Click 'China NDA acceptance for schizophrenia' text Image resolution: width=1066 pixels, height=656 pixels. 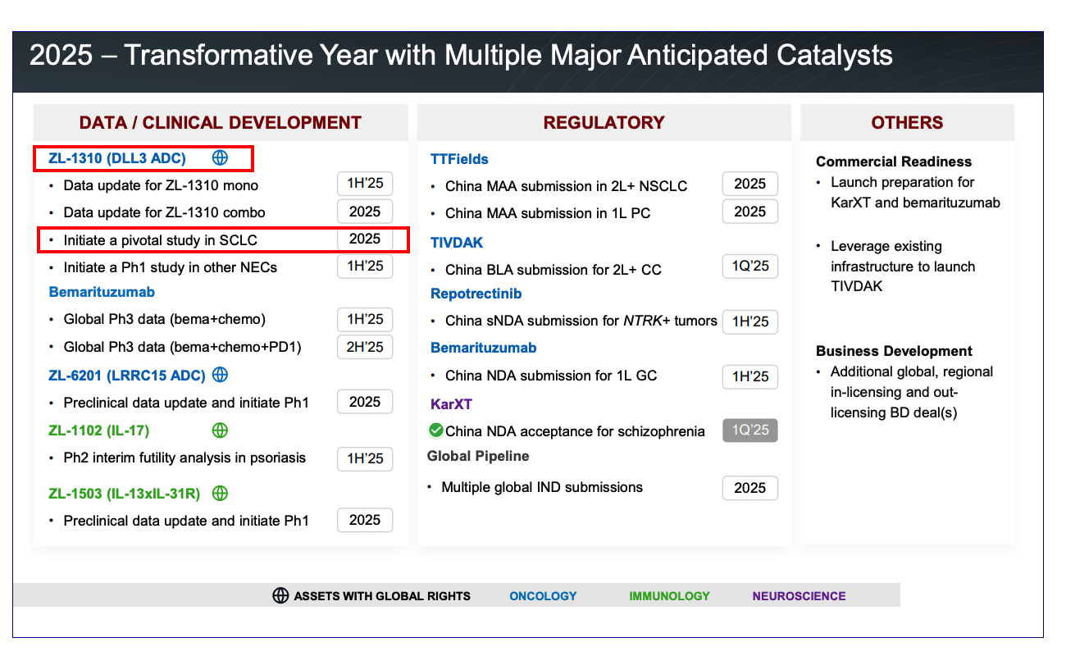[575, 431]
